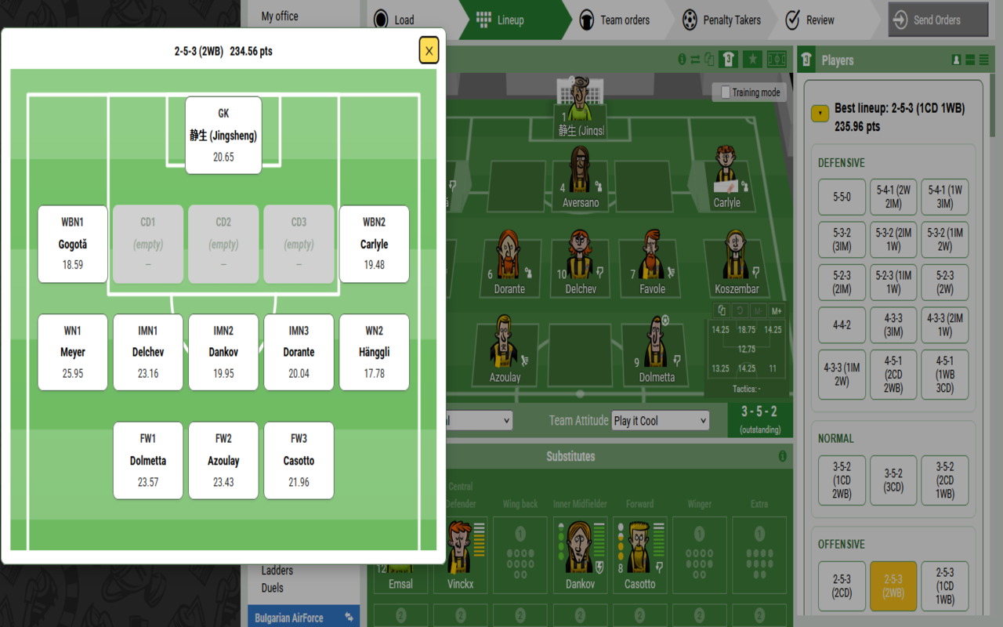Select player Dorante on the pitch
1003x627 pixels.
[509, 263]
